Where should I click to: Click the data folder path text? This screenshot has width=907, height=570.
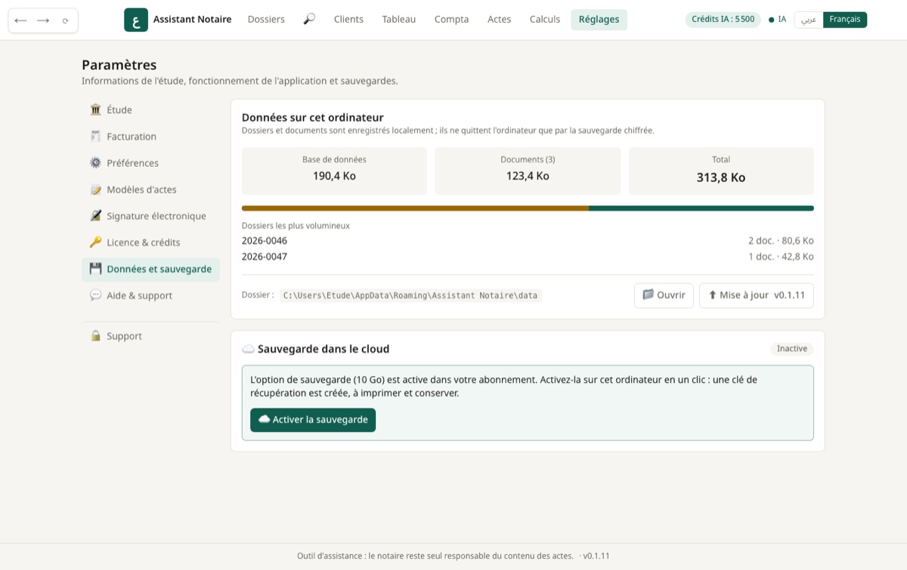point(410,295)
